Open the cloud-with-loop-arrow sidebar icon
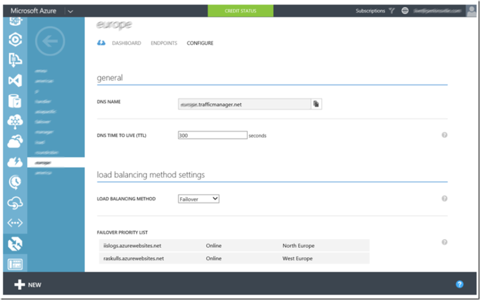This screenshot has height=300, width=480. [15, 203]
